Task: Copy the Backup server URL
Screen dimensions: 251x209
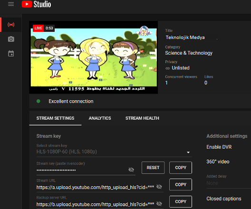Action: point(181,201)
